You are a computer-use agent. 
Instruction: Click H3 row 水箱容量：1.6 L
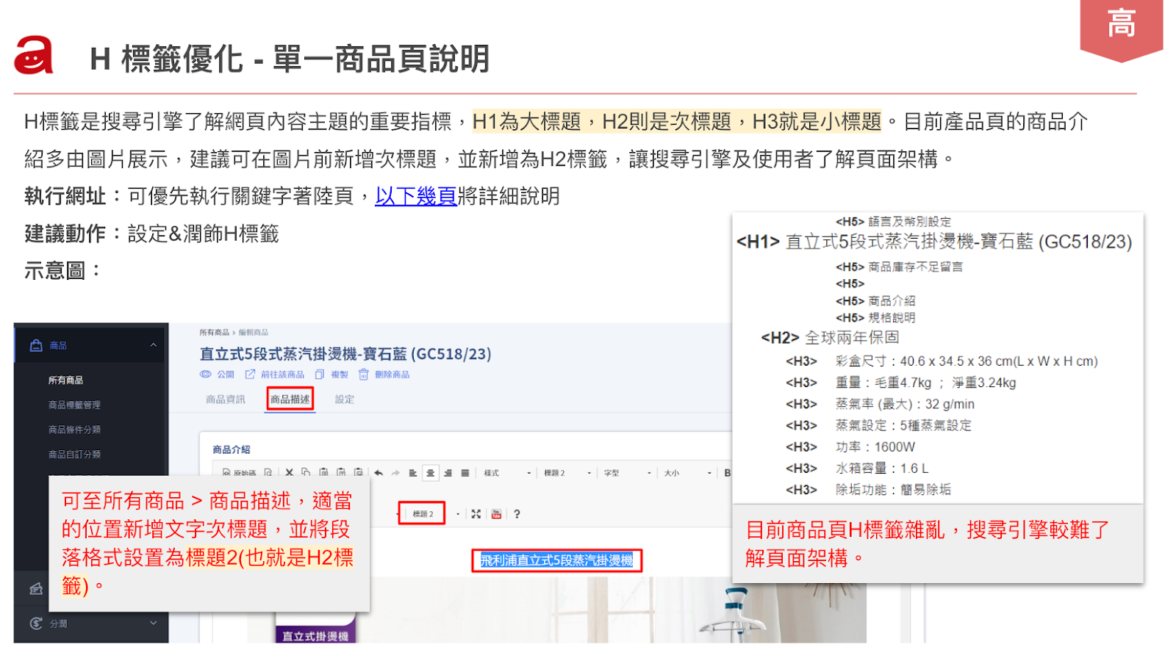(882, 468)
